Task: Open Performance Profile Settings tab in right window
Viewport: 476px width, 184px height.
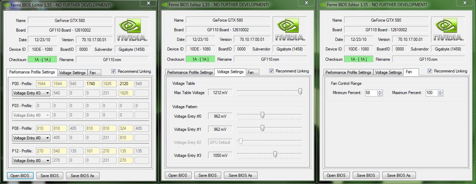Action: coord(348,72)
